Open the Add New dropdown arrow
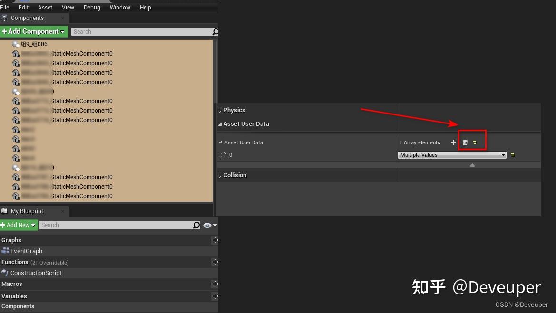Image resolution: width=556 pixels, height=313 pixels. point(32,225)
